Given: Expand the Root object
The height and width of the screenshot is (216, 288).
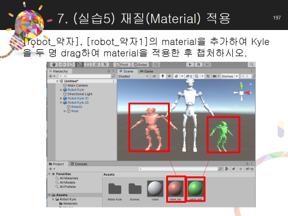Looking at the screenshot, I should click(65, 111).
